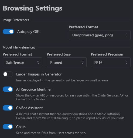Screen dimensions: 133x138
Task: Click the Chats label text
Action: (21, 127)
